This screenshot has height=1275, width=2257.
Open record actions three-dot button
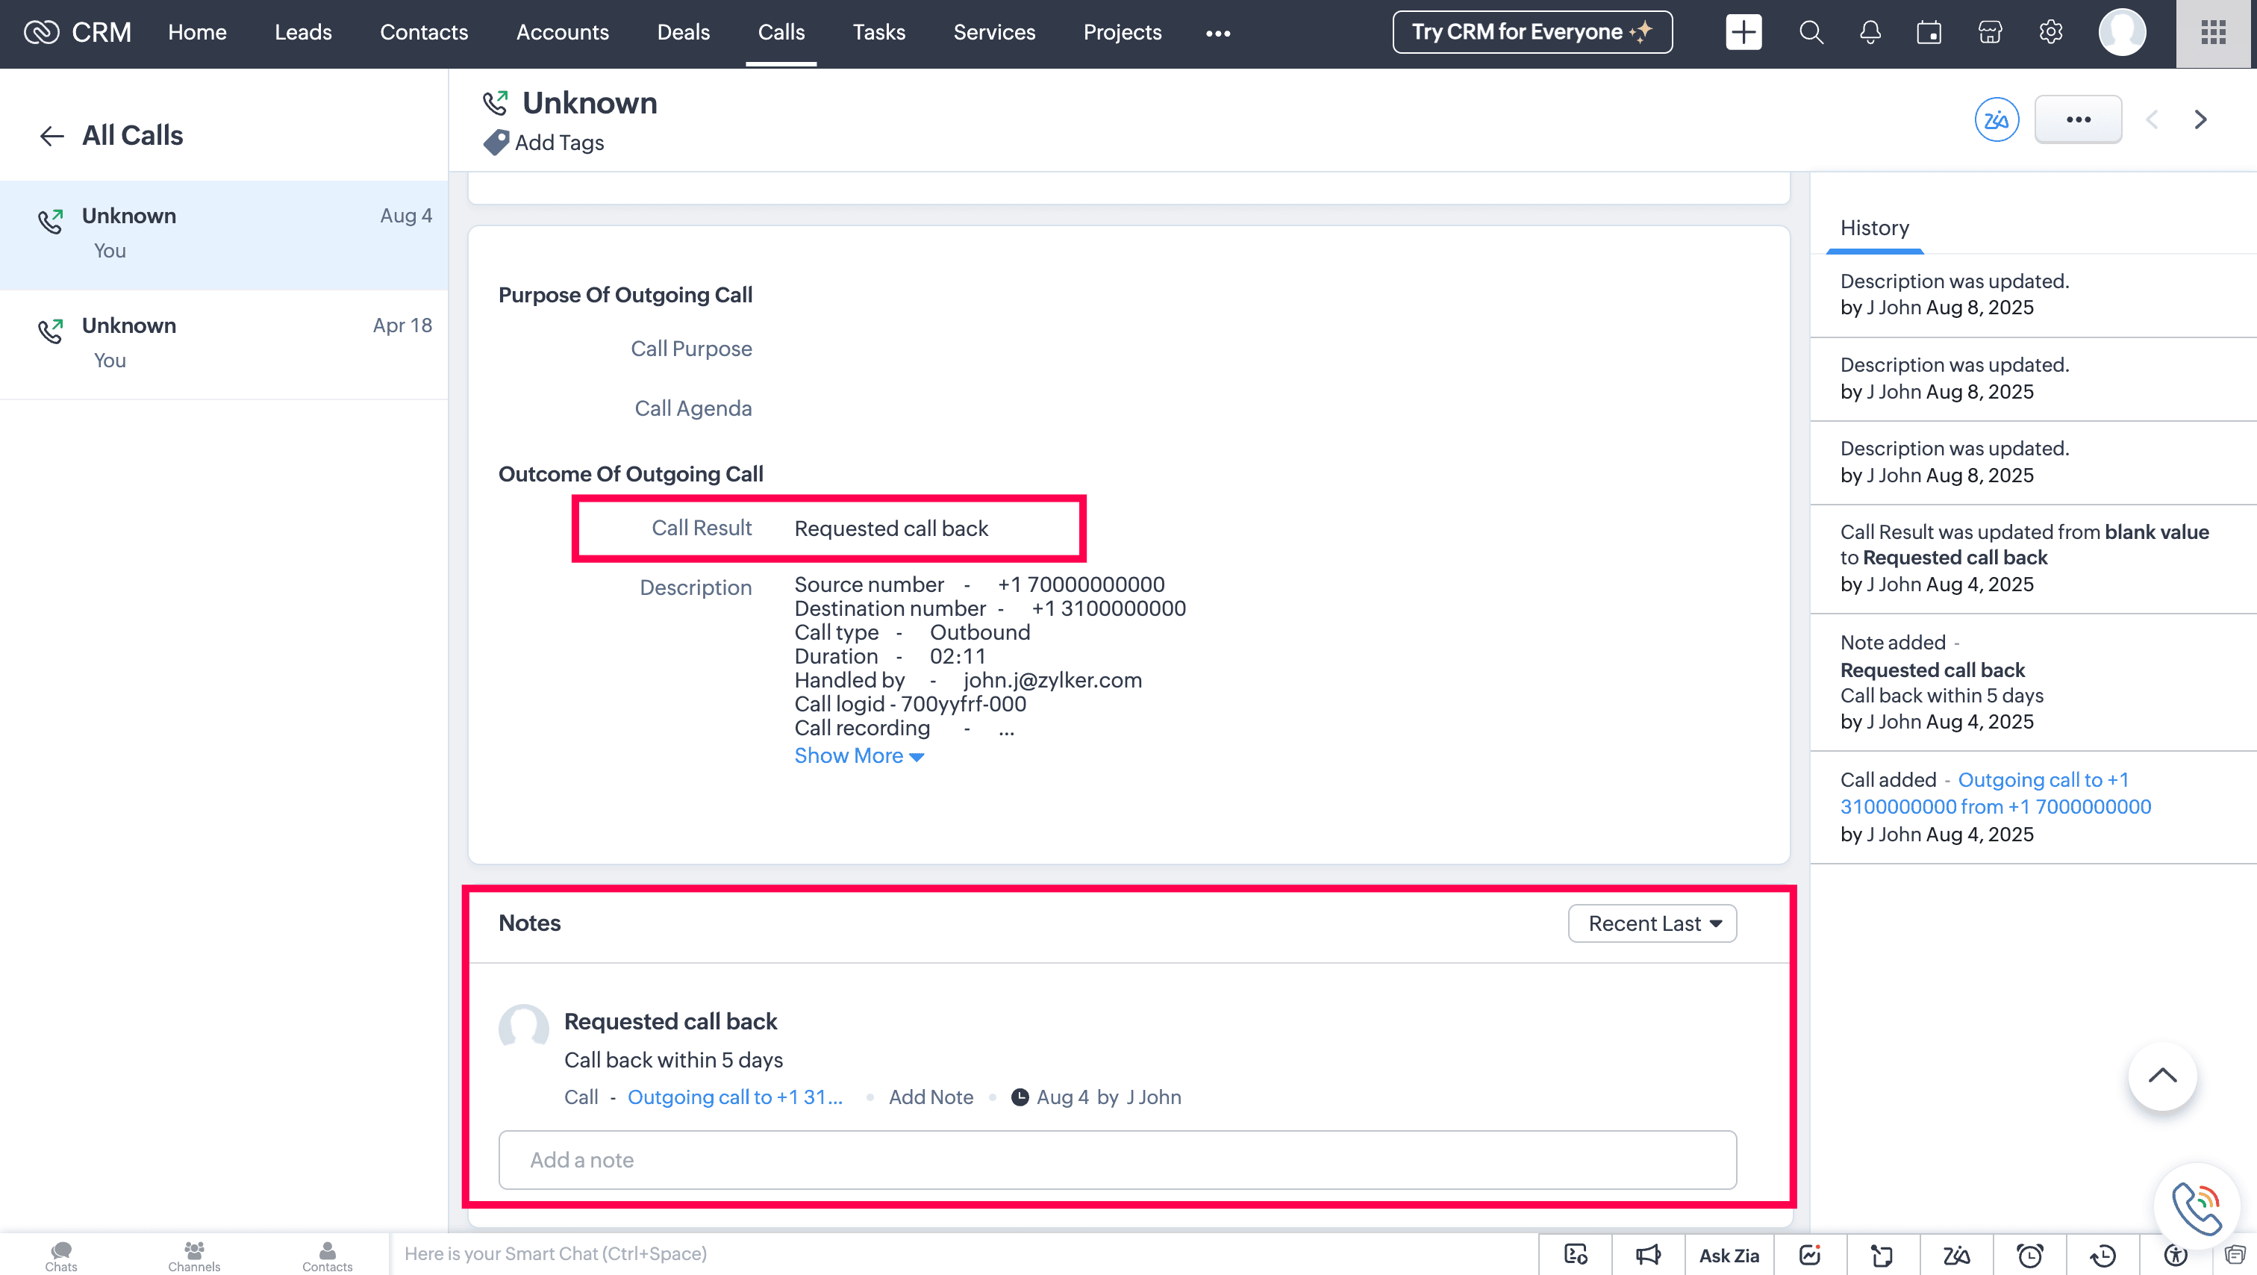tap(2077, 120)
